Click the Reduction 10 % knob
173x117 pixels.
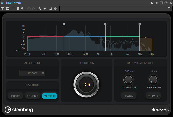point(86,85)
